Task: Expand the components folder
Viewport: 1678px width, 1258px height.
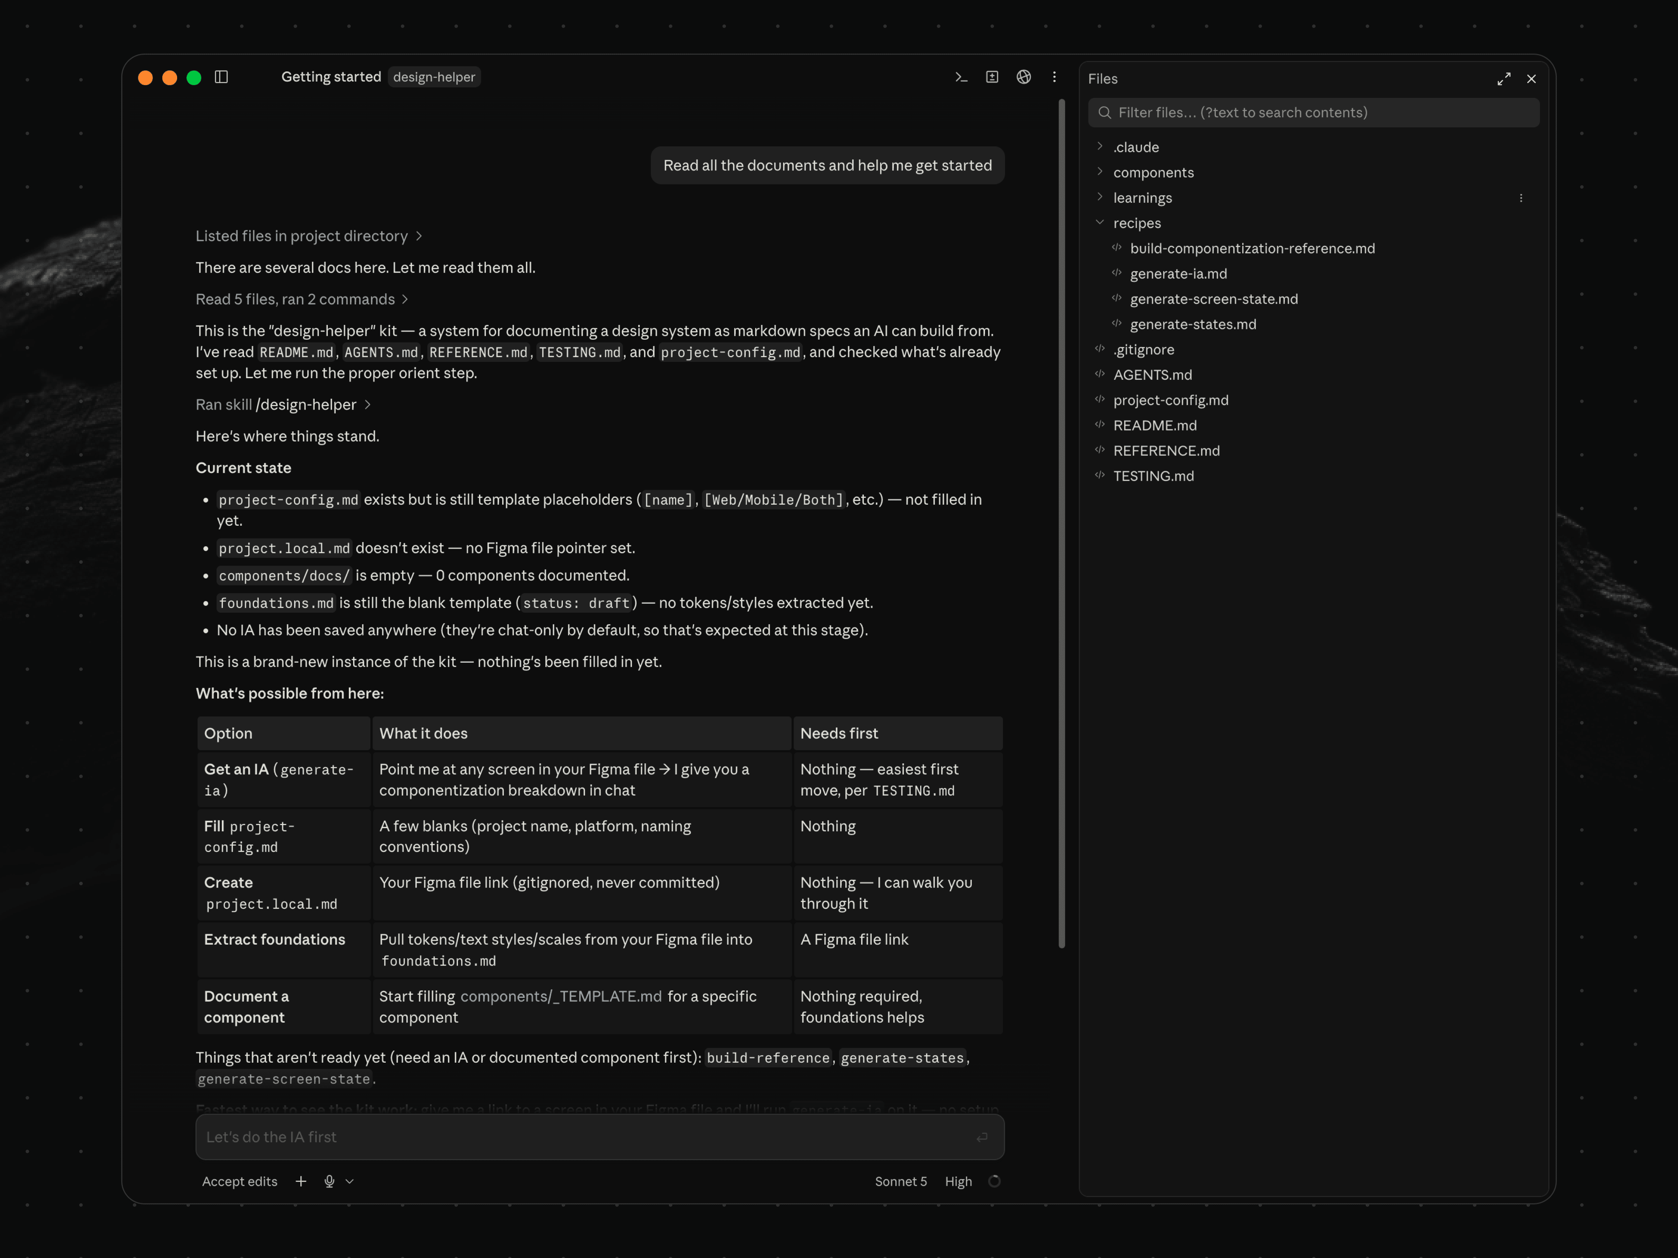Action: (1100, 172)
